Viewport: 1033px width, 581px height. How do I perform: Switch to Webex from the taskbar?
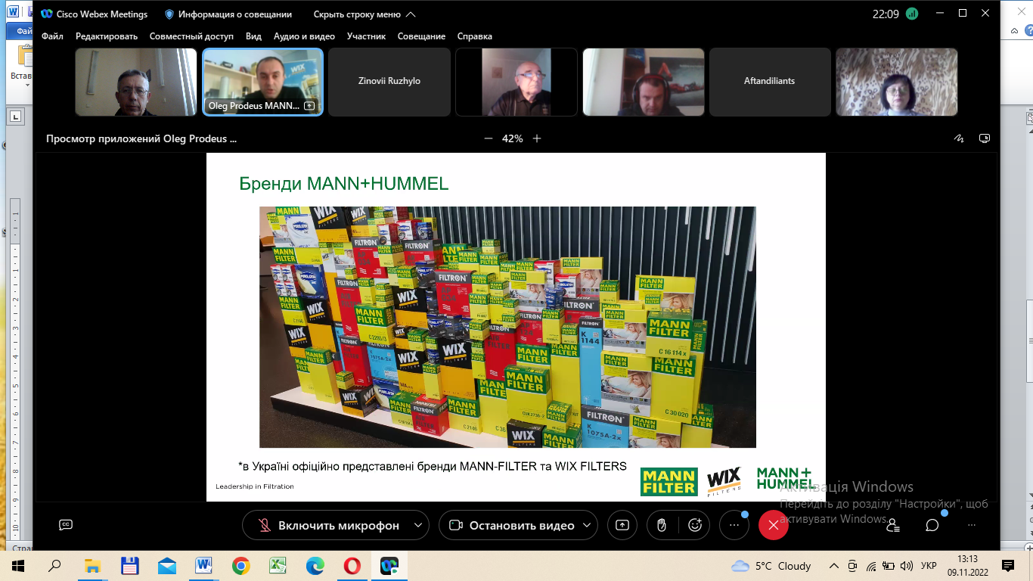389,566
